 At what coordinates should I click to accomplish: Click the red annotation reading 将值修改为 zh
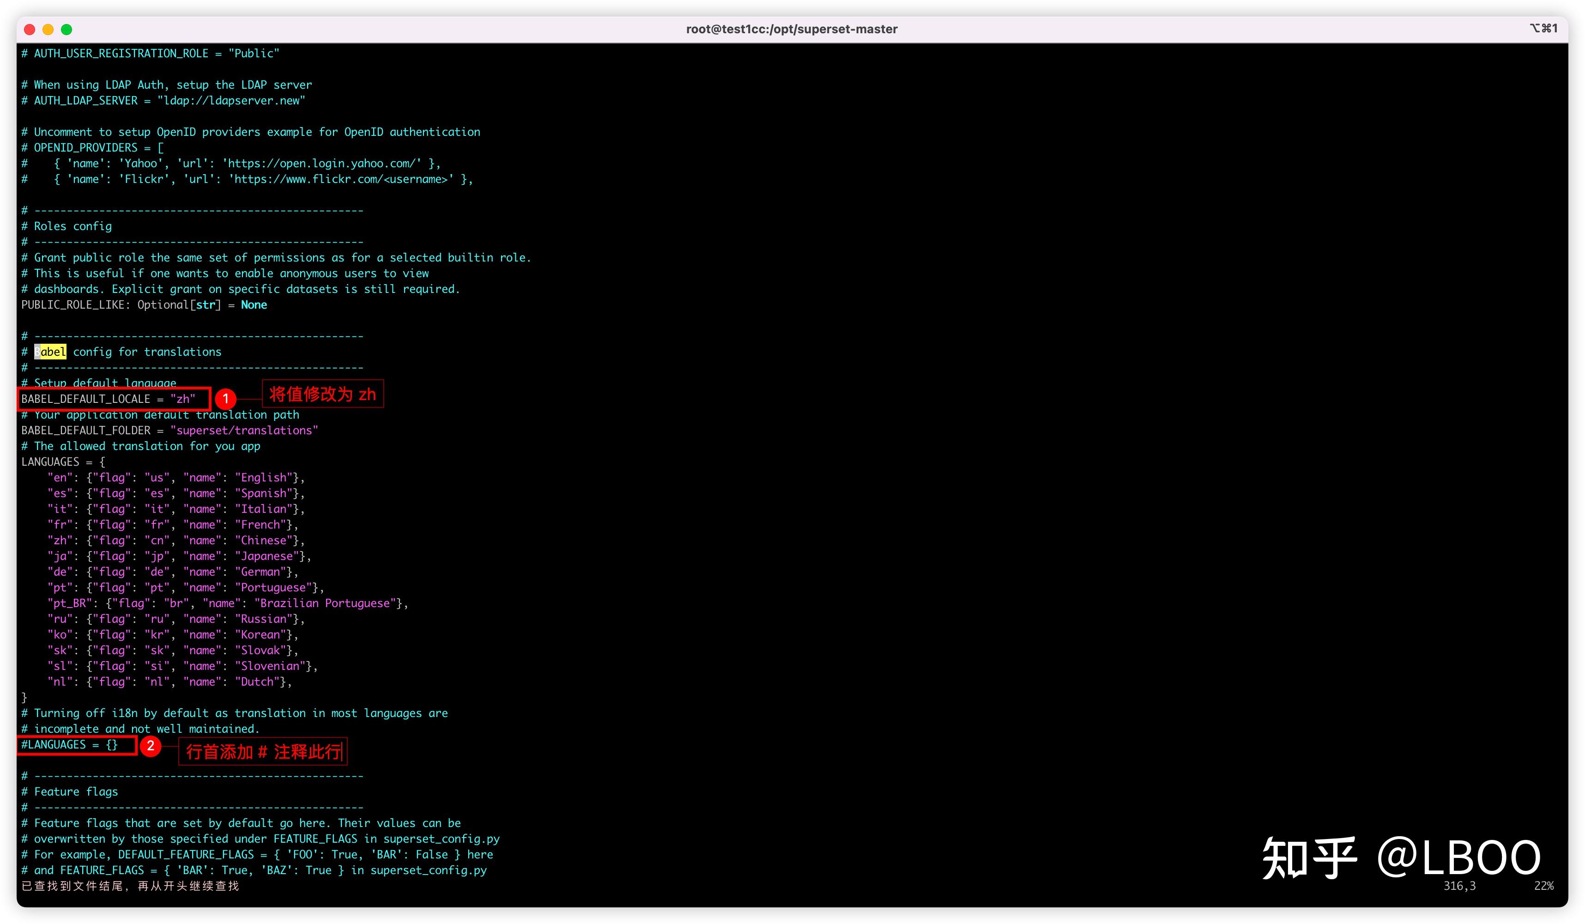pyautogui.click(x=322, y=395)
